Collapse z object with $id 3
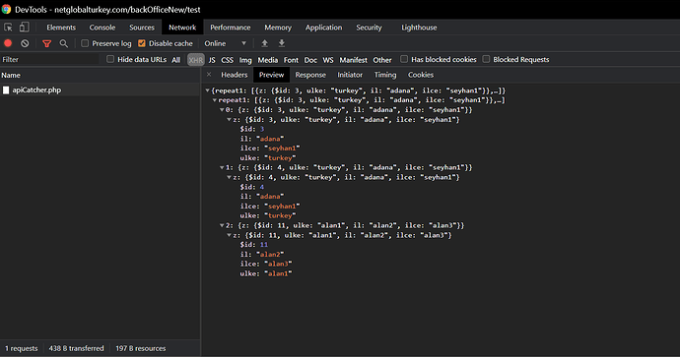This screenshot has width=680, height=357. point(230,119)
